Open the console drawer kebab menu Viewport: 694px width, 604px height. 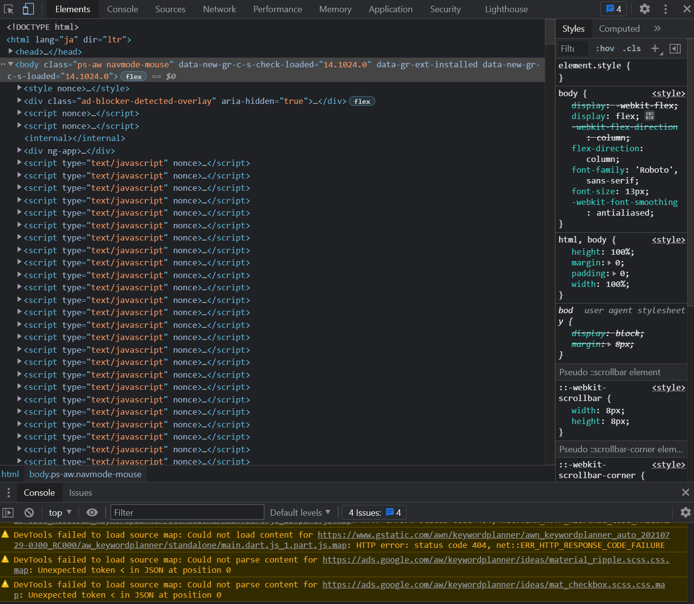click(8, 492)
